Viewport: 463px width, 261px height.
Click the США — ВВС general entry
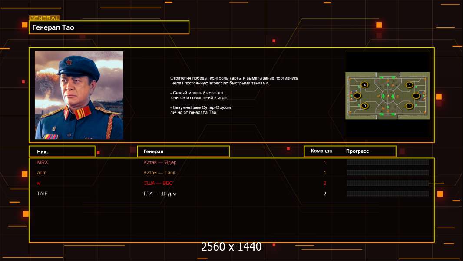pos(158,183)
